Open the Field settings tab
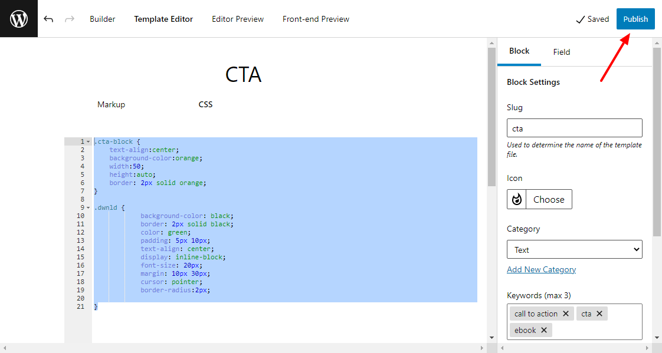The width and height of the screenshot is (662, 353). (x=561, y=52)
